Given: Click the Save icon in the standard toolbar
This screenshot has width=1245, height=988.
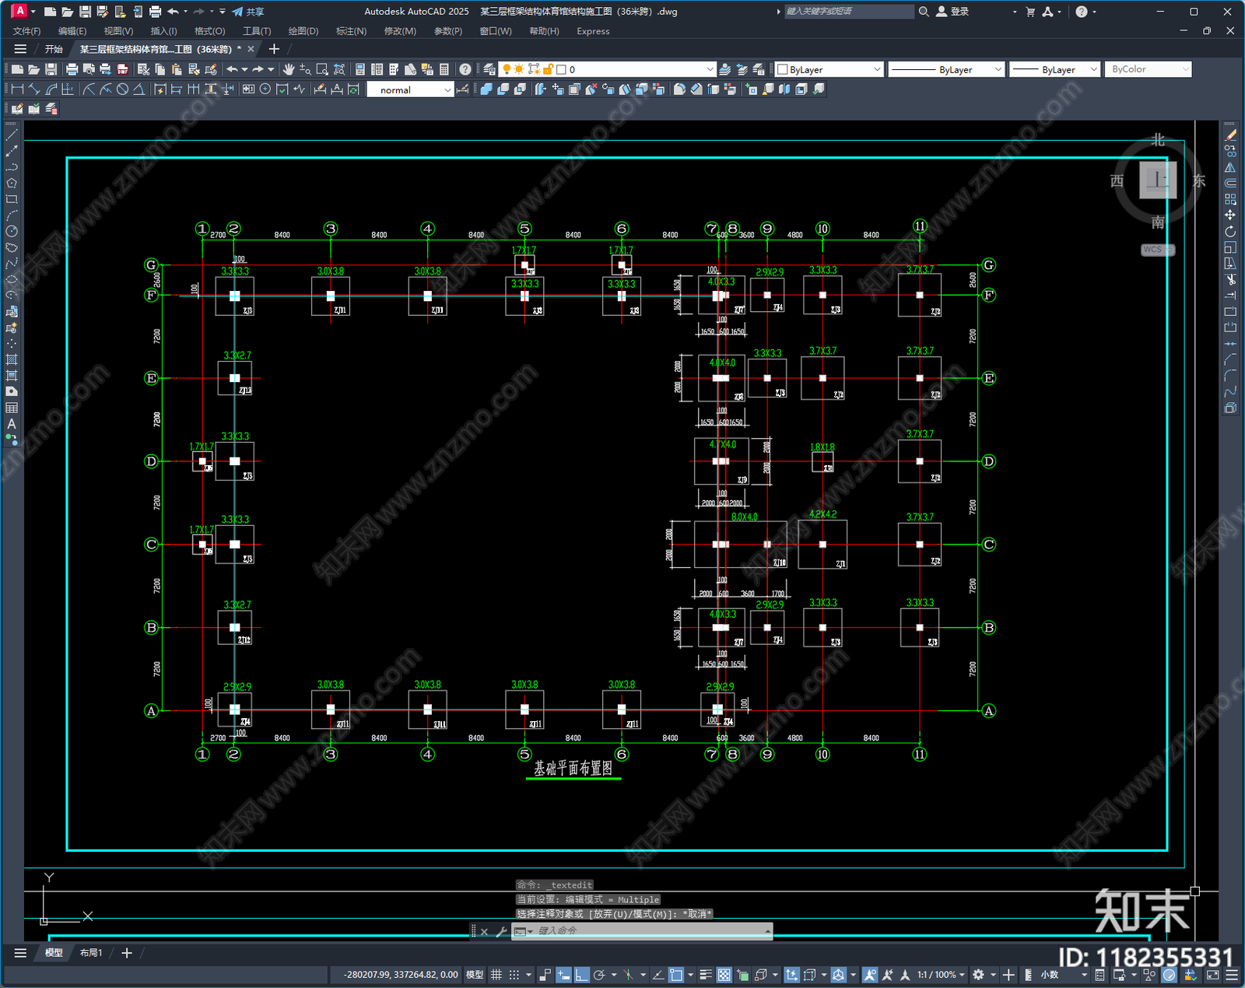Looking at the screenshot, I should [x=51, y=69].
